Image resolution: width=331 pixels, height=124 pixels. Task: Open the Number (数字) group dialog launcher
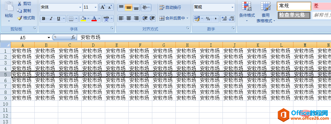[233, 28]
